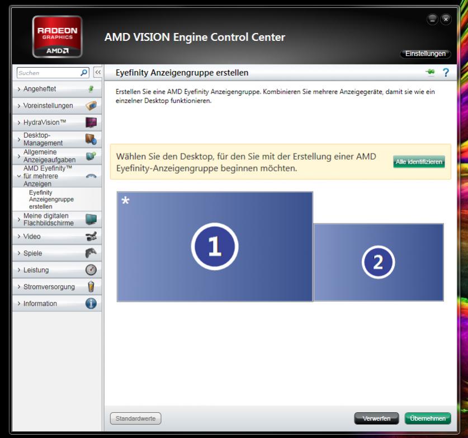Image resolution: width=468 pixels, height=438 pixels.
Task: Click the blue Information icon
Action: pos(91,303)
